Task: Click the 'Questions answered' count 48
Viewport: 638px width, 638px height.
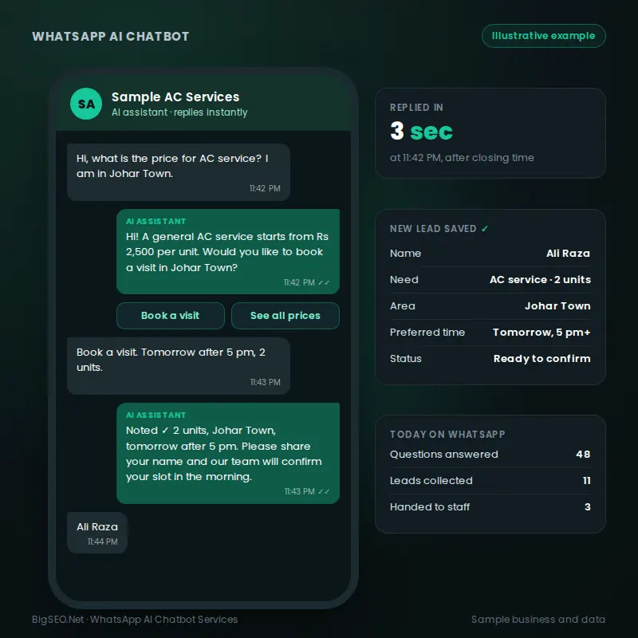Action: (583, 454)
